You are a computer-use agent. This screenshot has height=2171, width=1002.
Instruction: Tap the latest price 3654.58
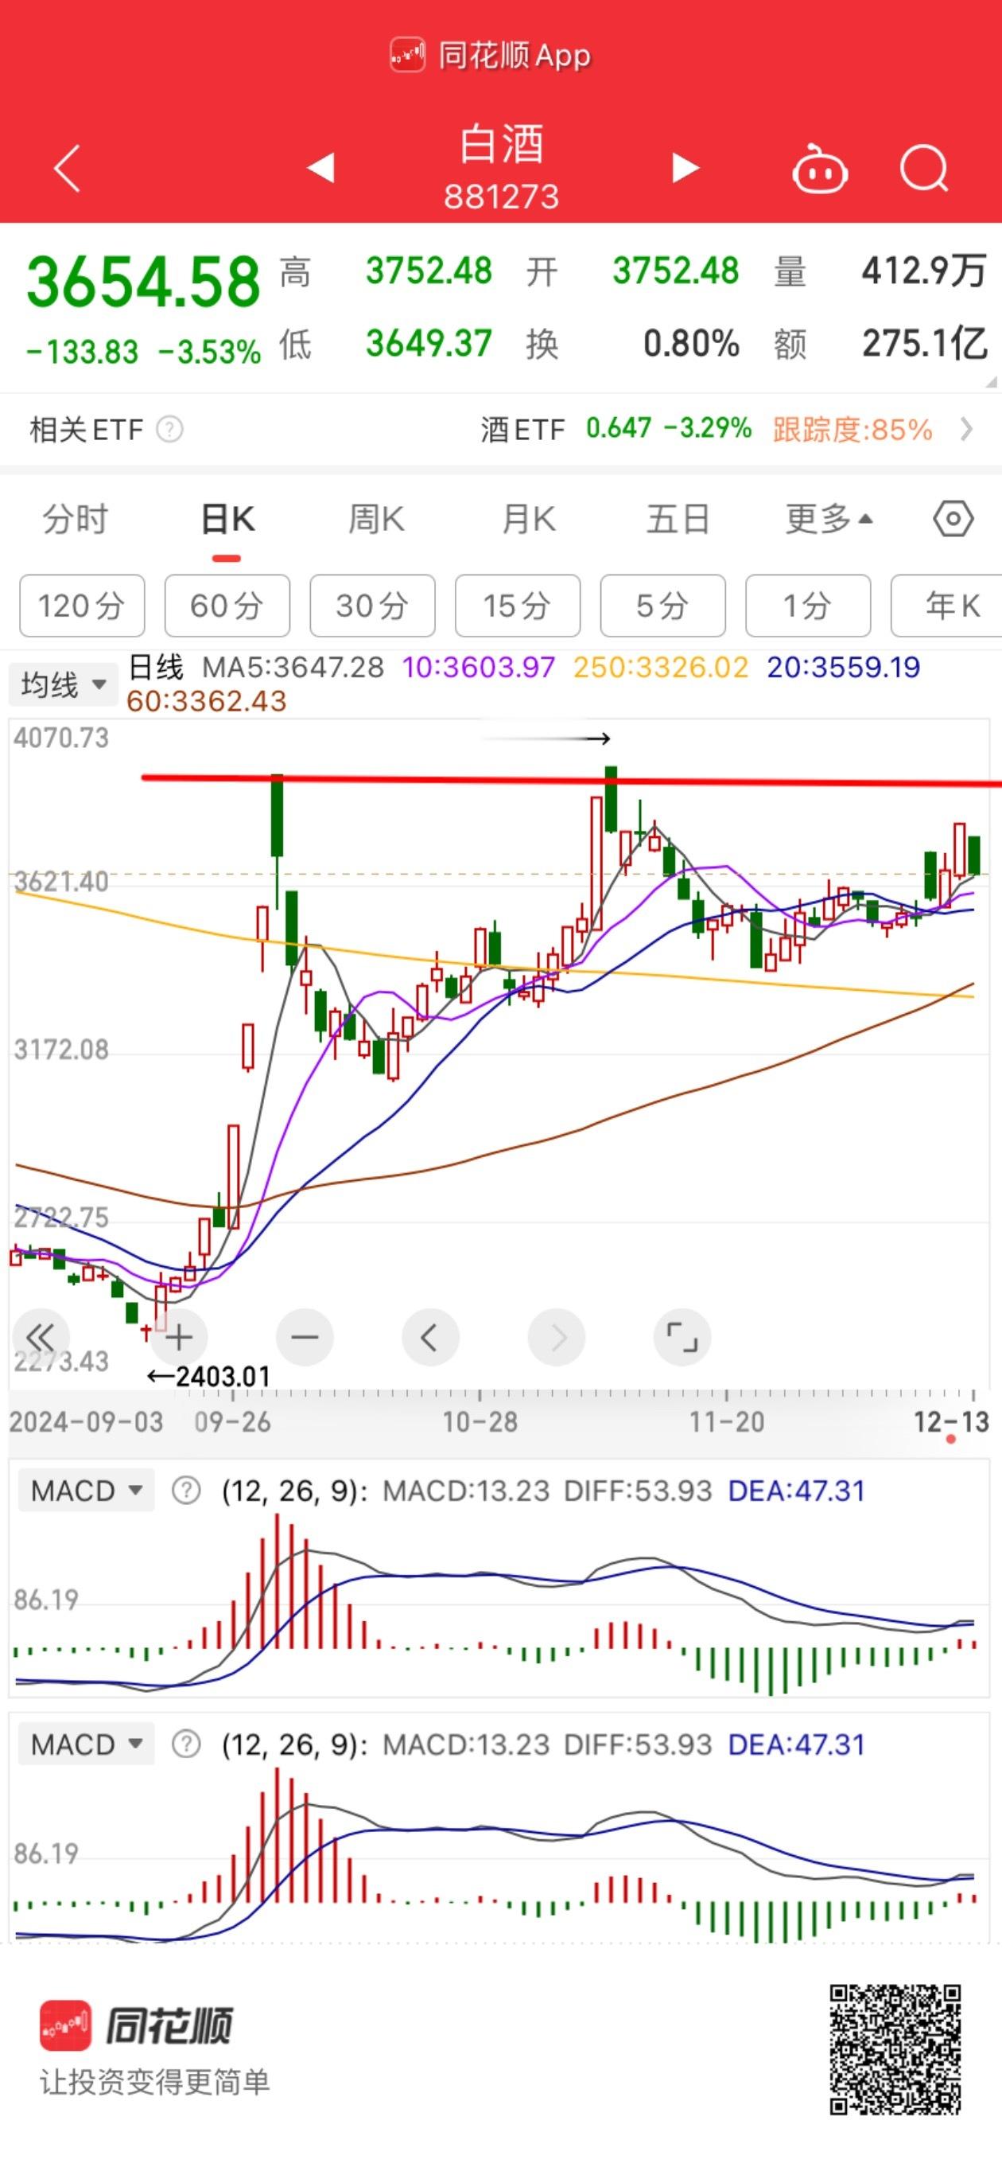(x=144, y=282)
